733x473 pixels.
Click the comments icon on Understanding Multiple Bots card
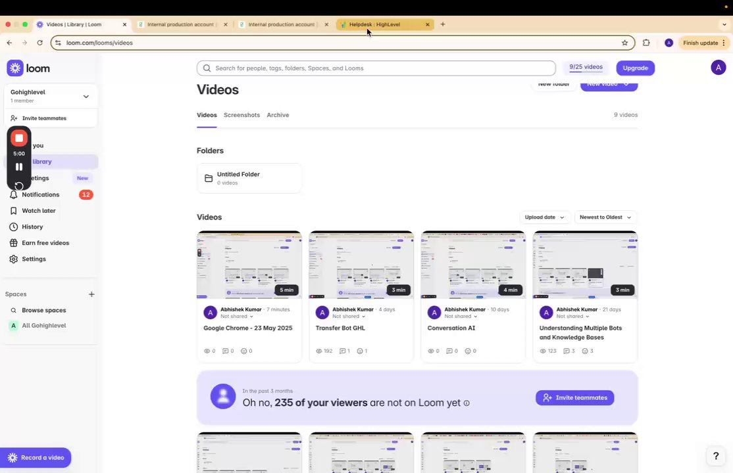click(566, 351)
